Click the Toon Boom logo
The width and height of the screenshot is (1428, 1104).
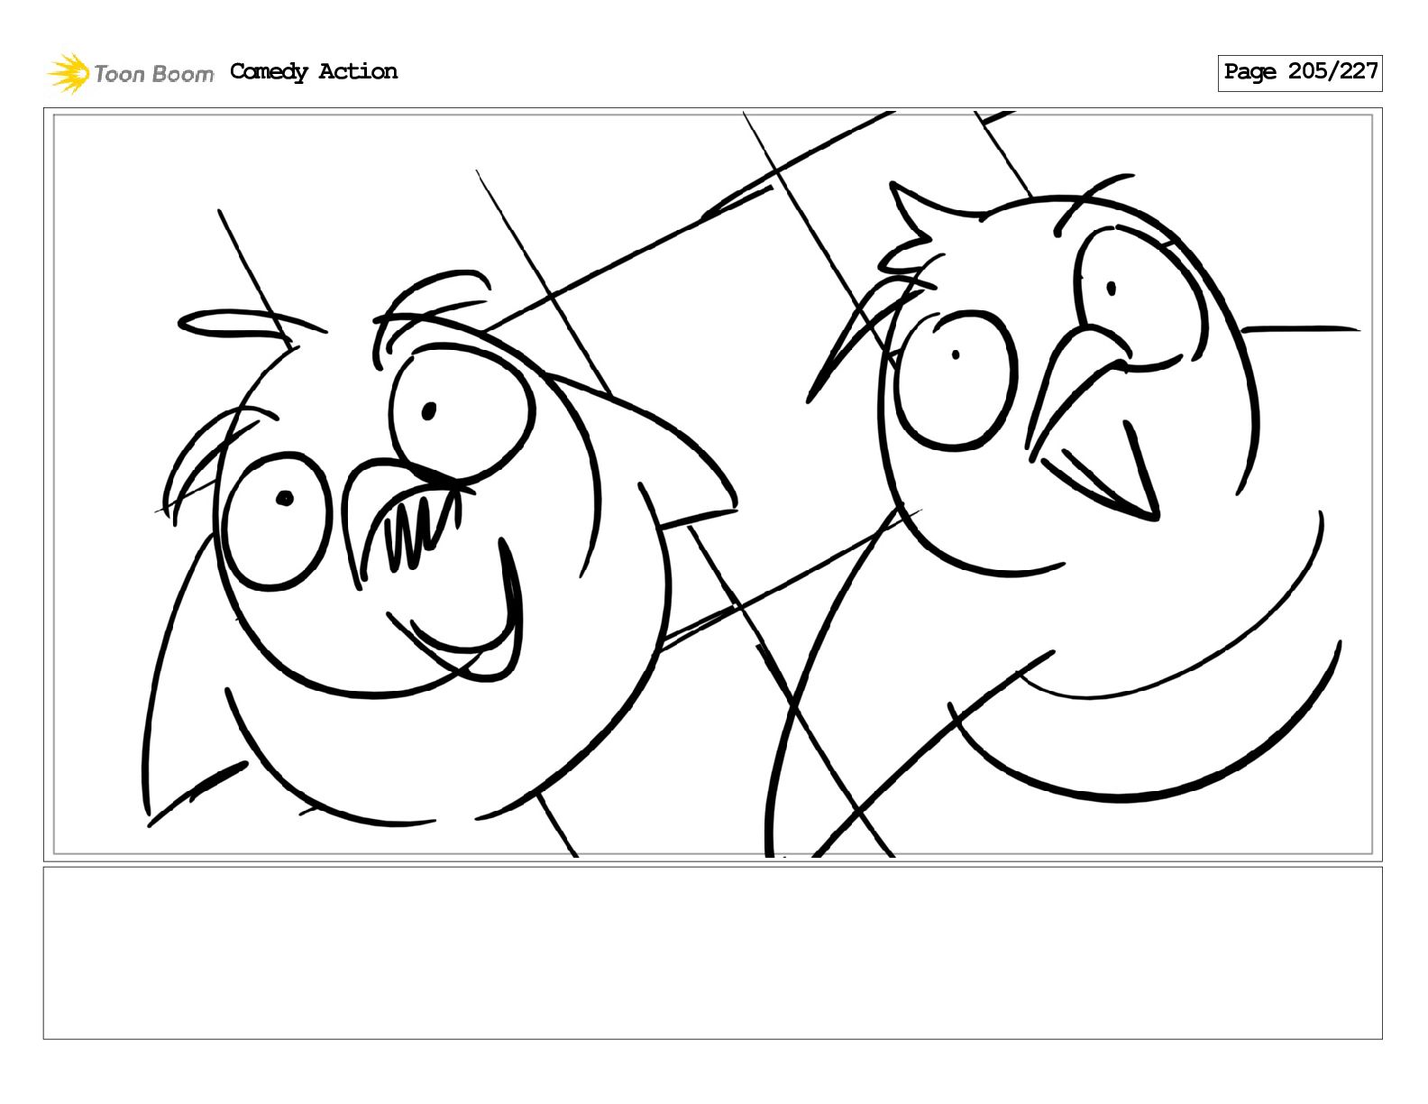[x=131, y=73]
